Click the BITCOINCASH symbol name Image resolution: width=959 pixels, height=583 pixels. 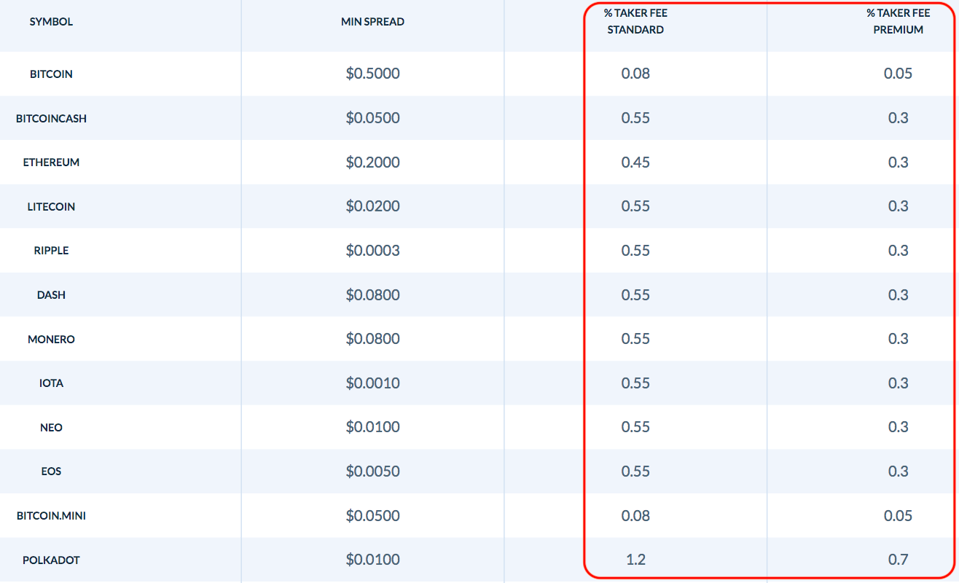(51, 119)
